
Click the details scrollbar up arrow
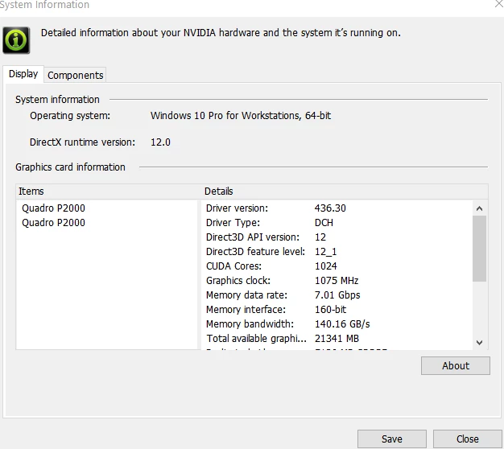point(479,208)
